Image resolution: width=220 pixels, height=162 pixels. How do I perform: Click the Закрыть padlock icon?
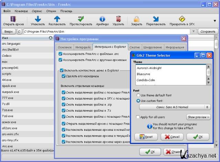[x=136, y=19]
